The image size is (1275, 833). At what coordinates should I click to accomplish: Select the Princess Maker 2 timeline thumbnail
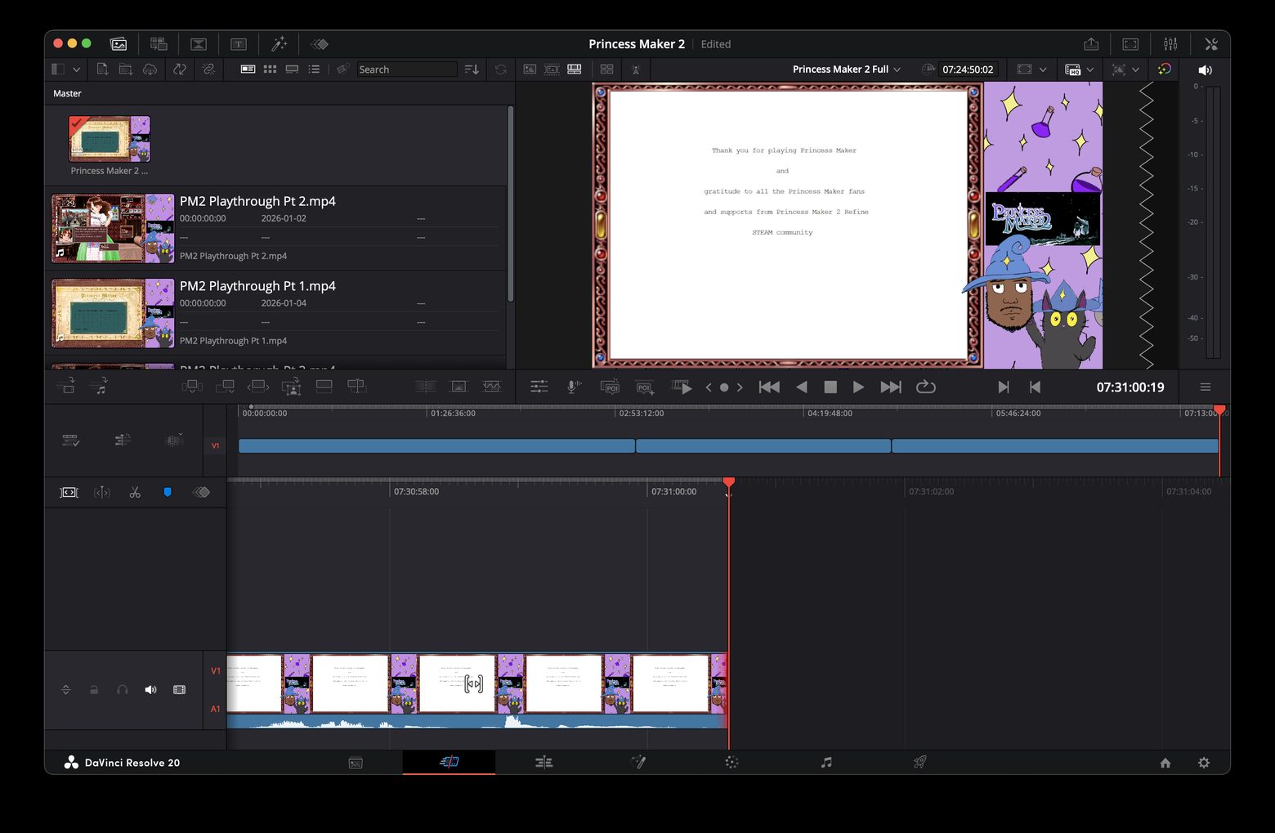tap(110, 139)
